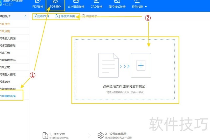210x140 pixels.
Task: Click the 1、添加文件 step label
Action: pos(57,134)
